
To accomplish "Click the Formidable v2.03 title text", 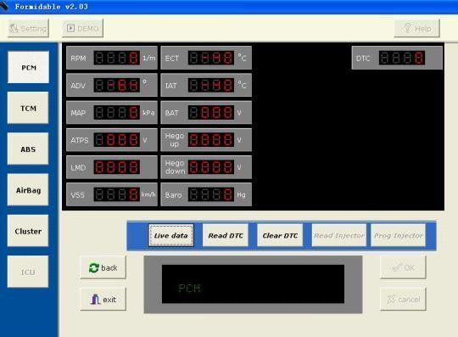I will (x=52, y=7).
